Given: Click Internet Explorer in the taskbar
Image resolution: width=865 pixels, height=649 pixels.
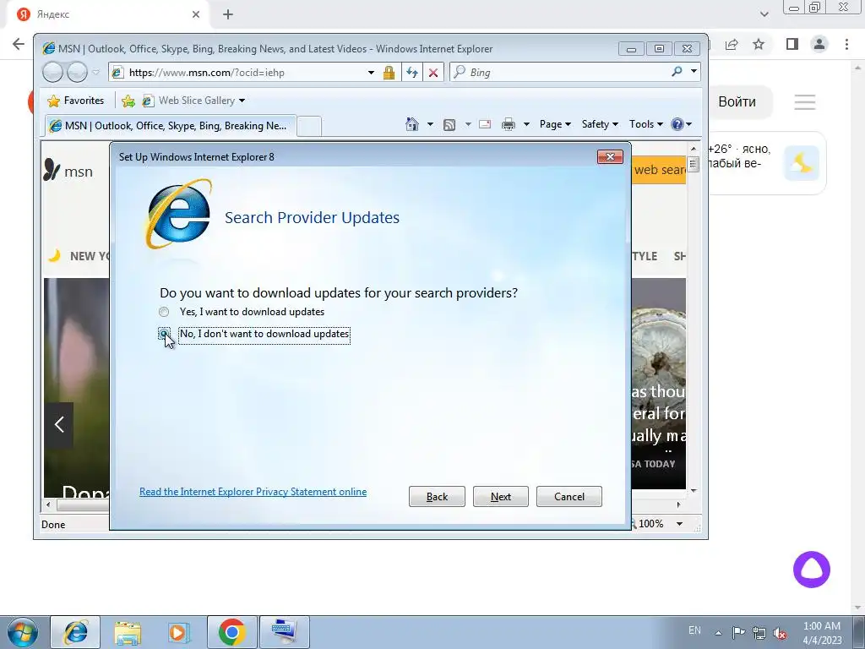Looking at the screenshot, I should point(75,632).
